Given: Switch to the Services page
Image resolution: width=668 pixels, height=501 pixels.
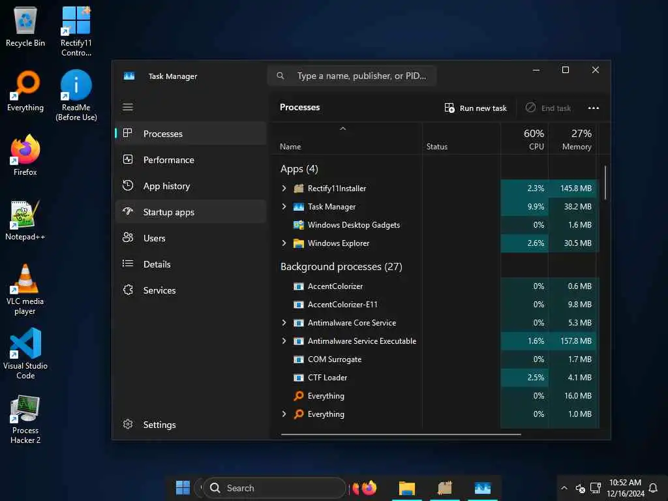Looking at the screenshot, I should click(190, 290).
